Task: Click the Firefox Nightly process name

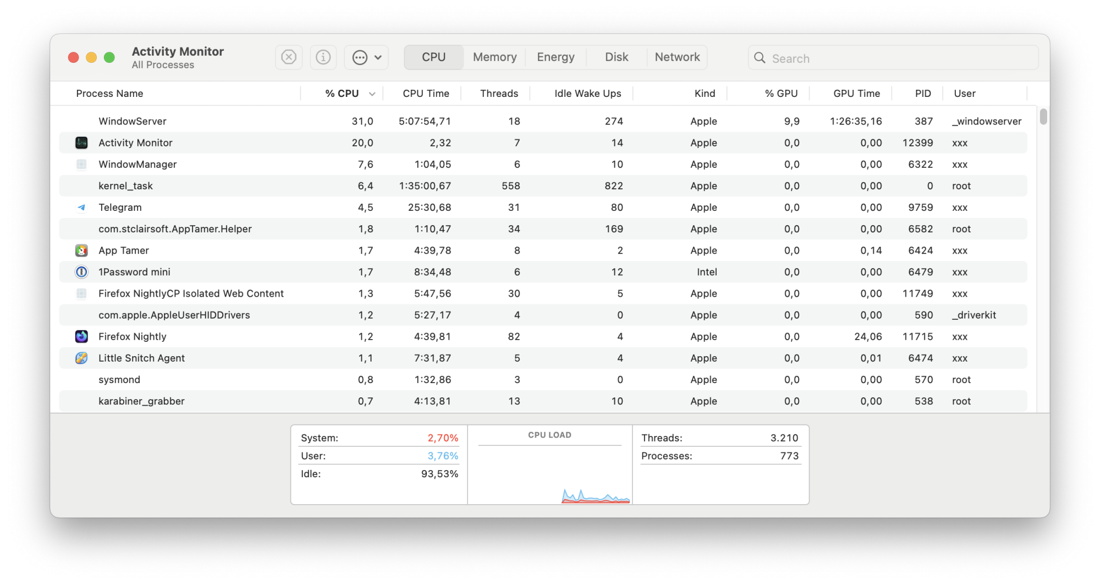Action: (132, 336)
